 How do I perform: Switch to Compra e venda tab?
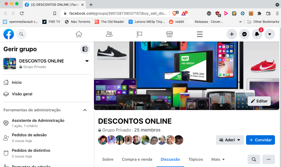point(137,159)
